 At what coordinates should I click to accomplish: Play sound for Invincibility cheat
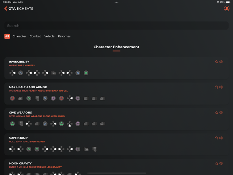[x=221, y=62]
